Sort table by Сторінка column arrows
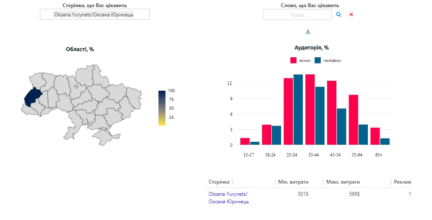This screenshot has height=220, width=432. (232, 182)
